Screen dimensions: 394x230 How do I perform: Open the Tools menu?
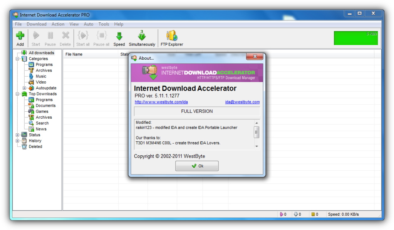pos(104,24)
